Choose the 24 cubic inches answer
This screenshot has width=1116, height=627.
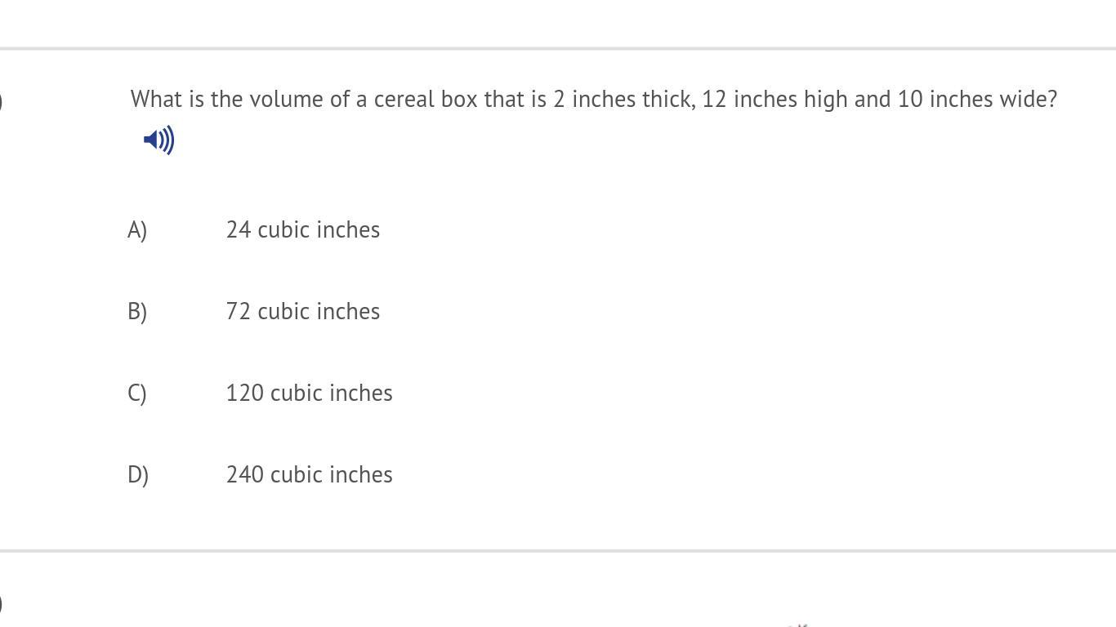click(x=303, y=229)
